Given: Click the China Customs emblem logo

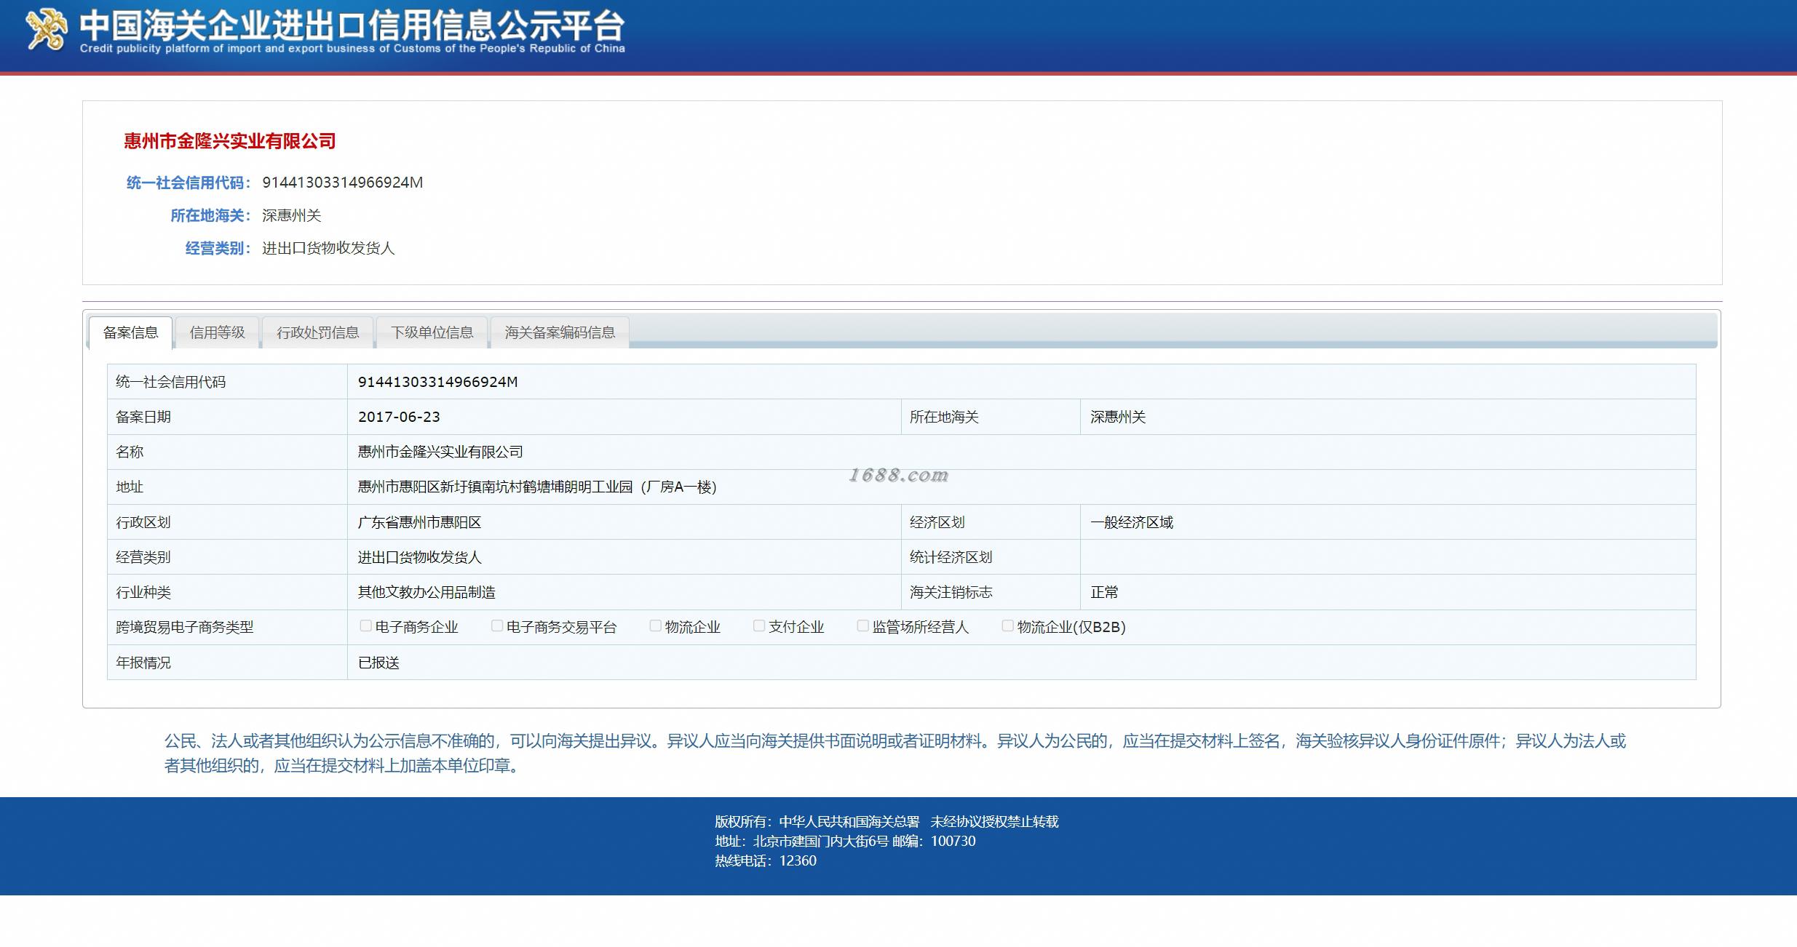Looking at the screenshot, I should pyautogui.click(x=46, y=30).
